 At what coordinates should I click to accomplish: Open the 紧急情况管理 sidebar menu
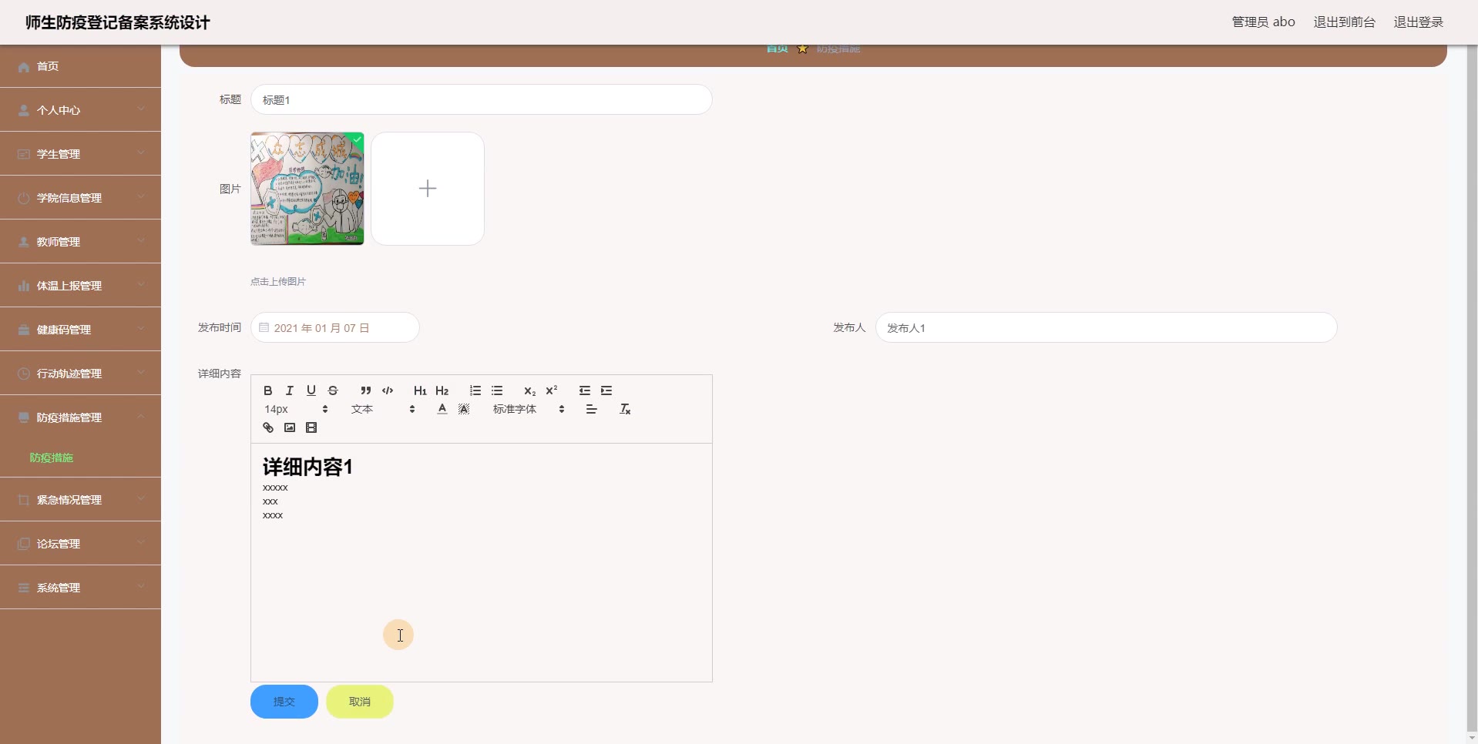[80, 500]
